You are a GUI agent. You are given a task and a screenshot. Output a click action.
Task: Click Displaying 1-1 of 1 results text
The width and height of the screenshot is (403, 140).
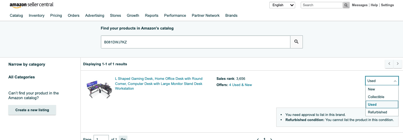coord(105,64)
